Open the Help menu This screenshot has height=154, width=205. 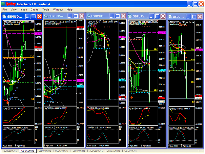[70, 10]
